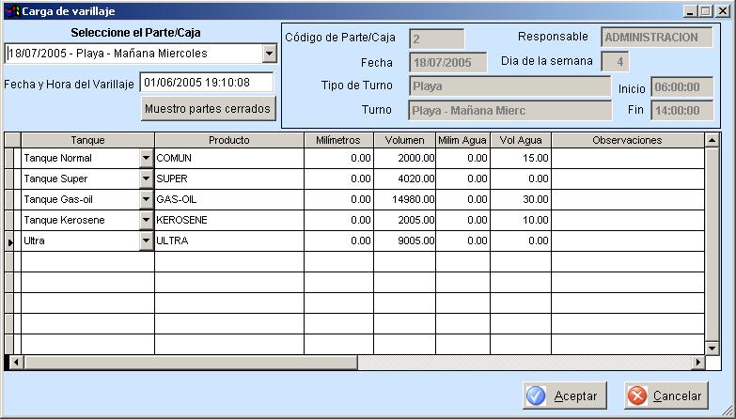Click the horizontal scrollbar thumb of the grid
The image size is (736, 419).
190,363
